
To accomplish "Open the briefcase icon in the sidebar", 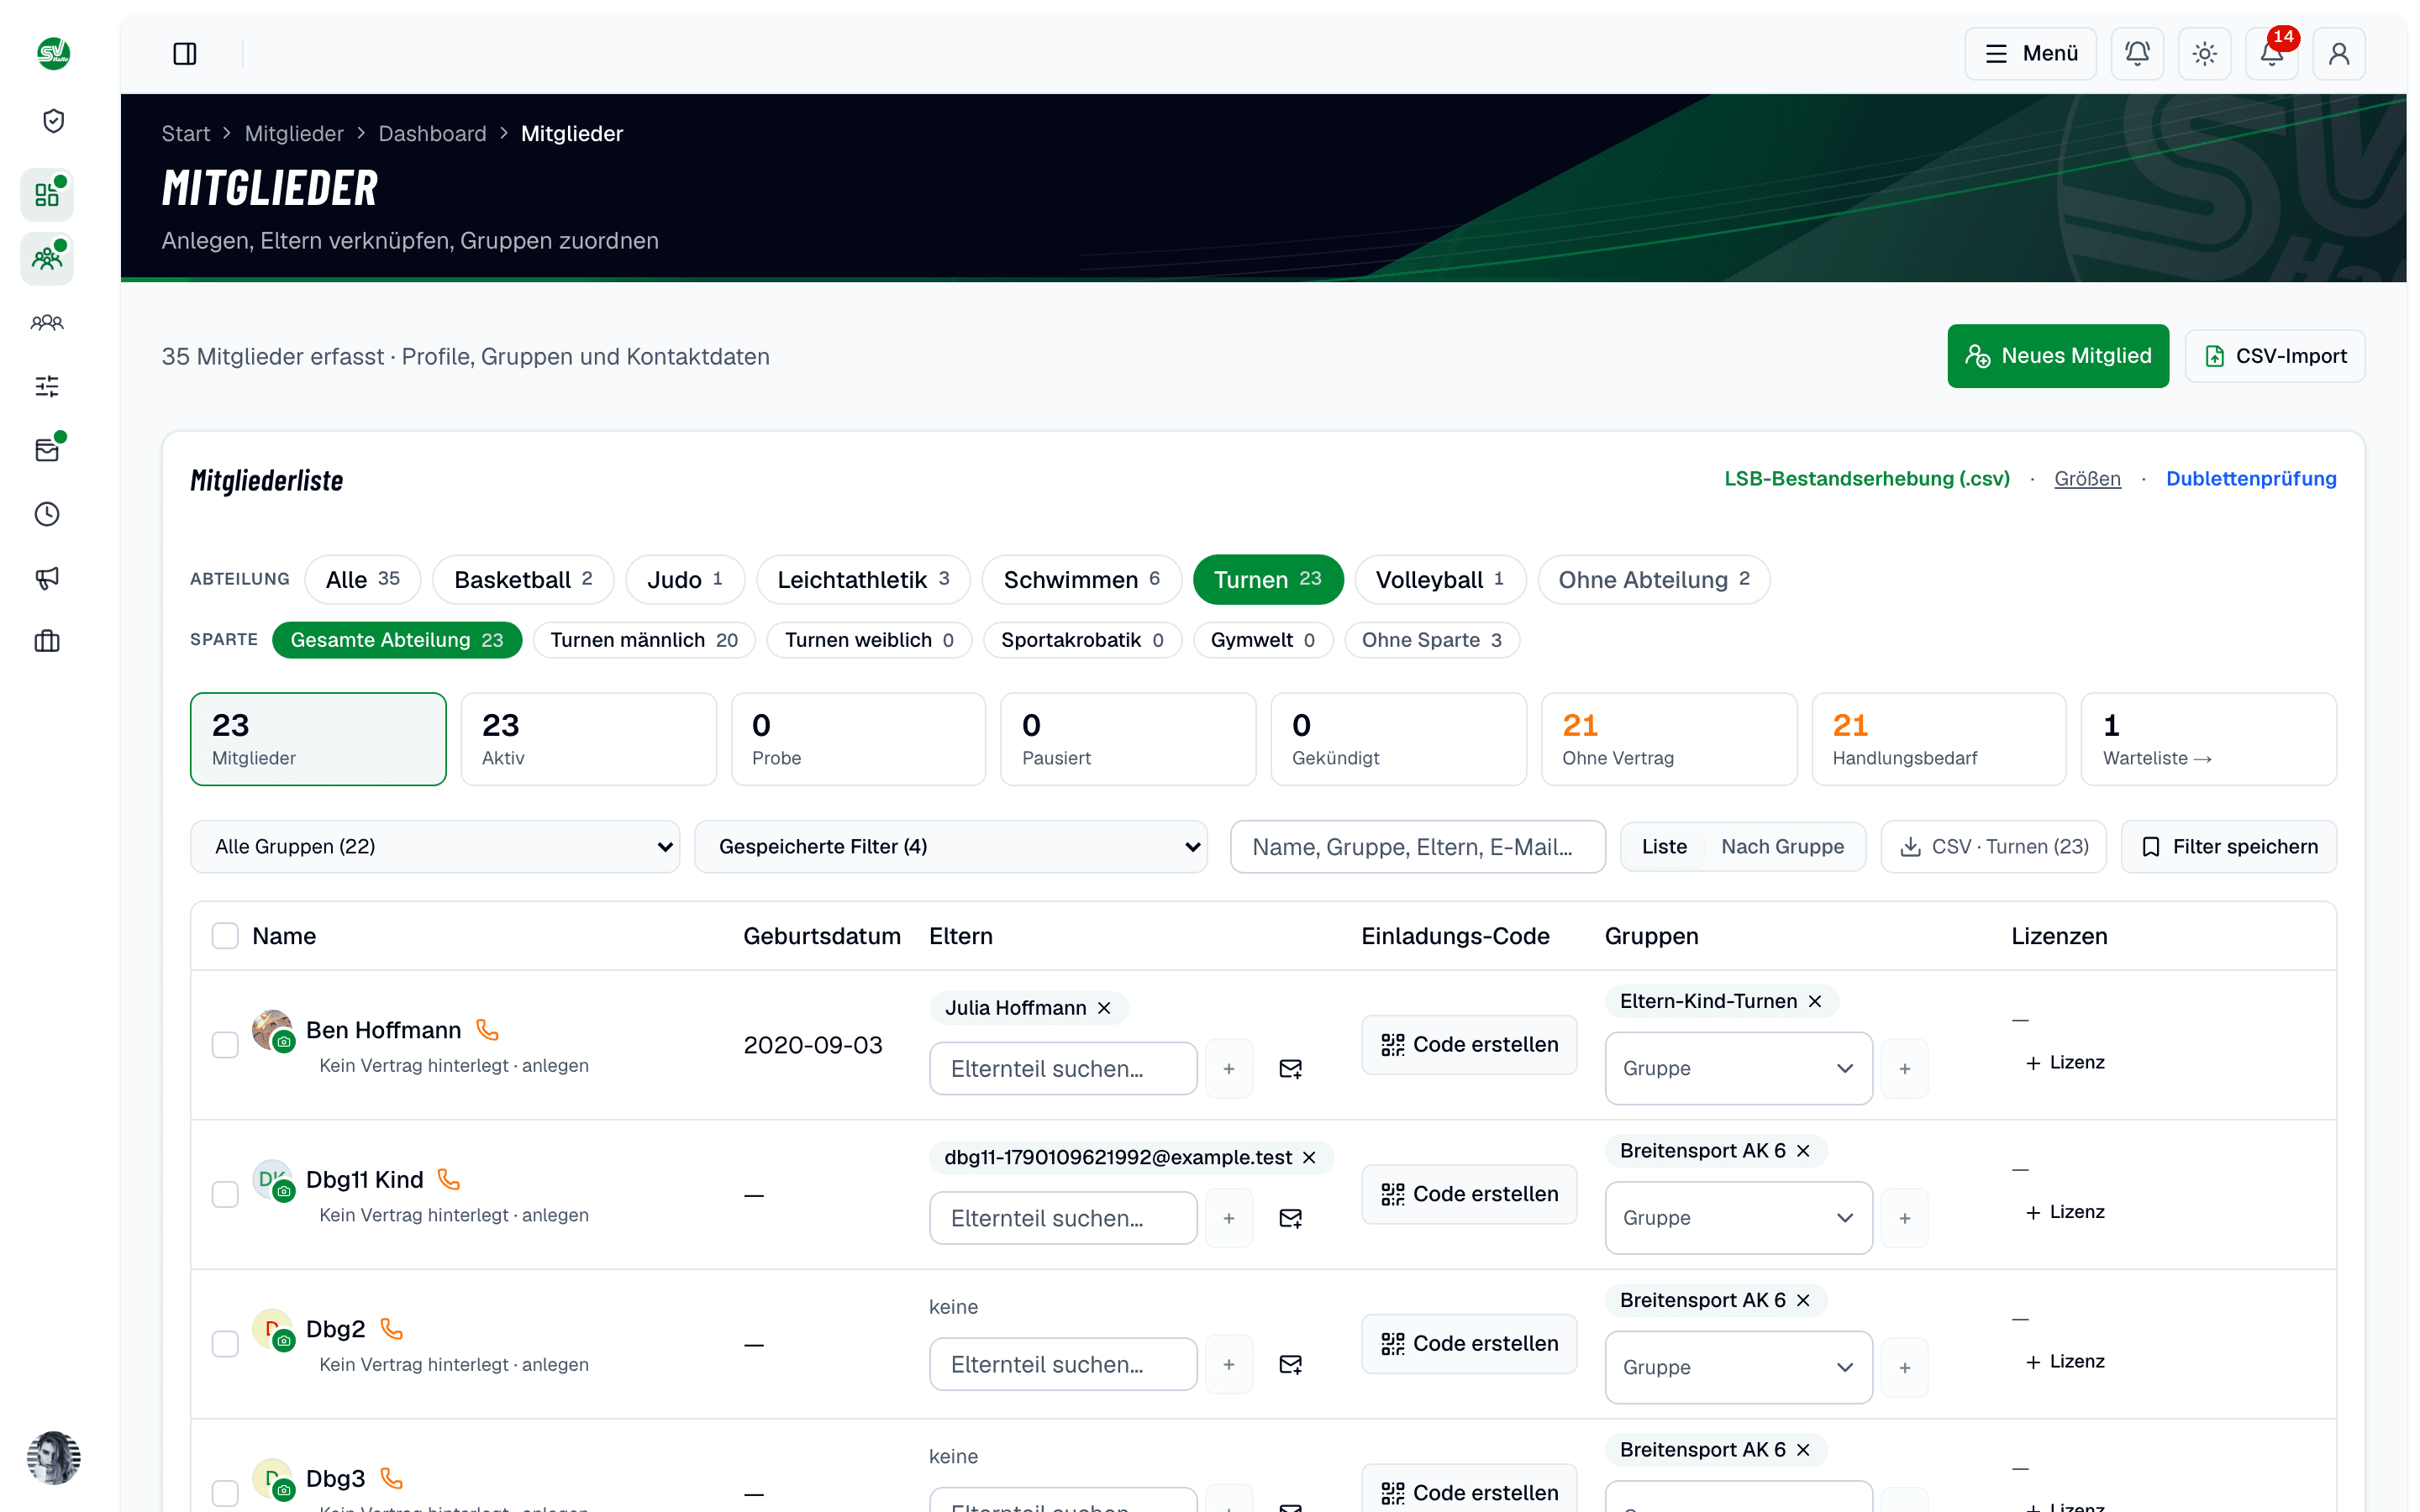I will coord(47,641).
